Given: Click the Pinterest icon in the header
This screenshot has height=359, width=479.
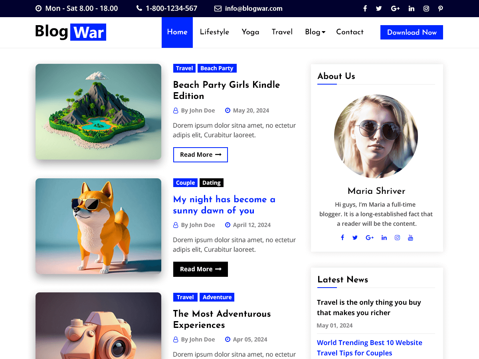Looking at the screenshot, I should [441, 8].
